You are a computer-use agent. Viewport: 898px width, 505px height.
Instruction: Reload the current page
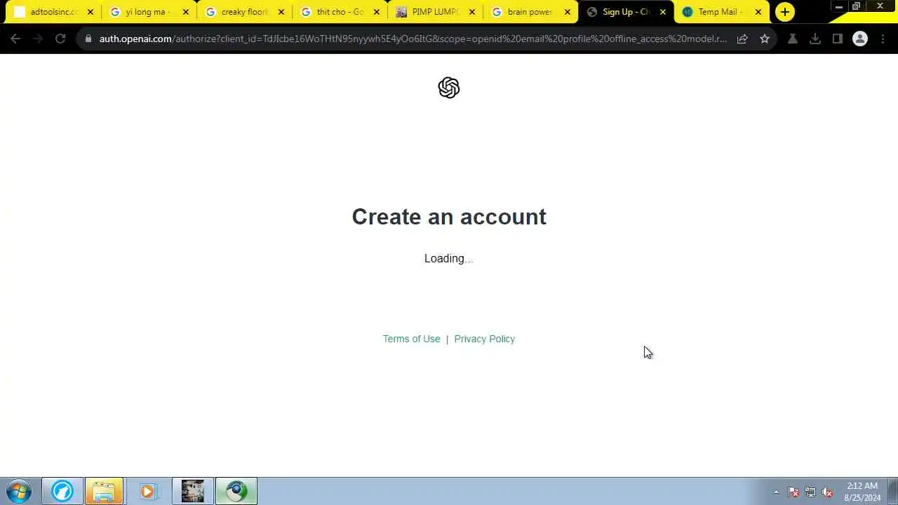point(60,39)
